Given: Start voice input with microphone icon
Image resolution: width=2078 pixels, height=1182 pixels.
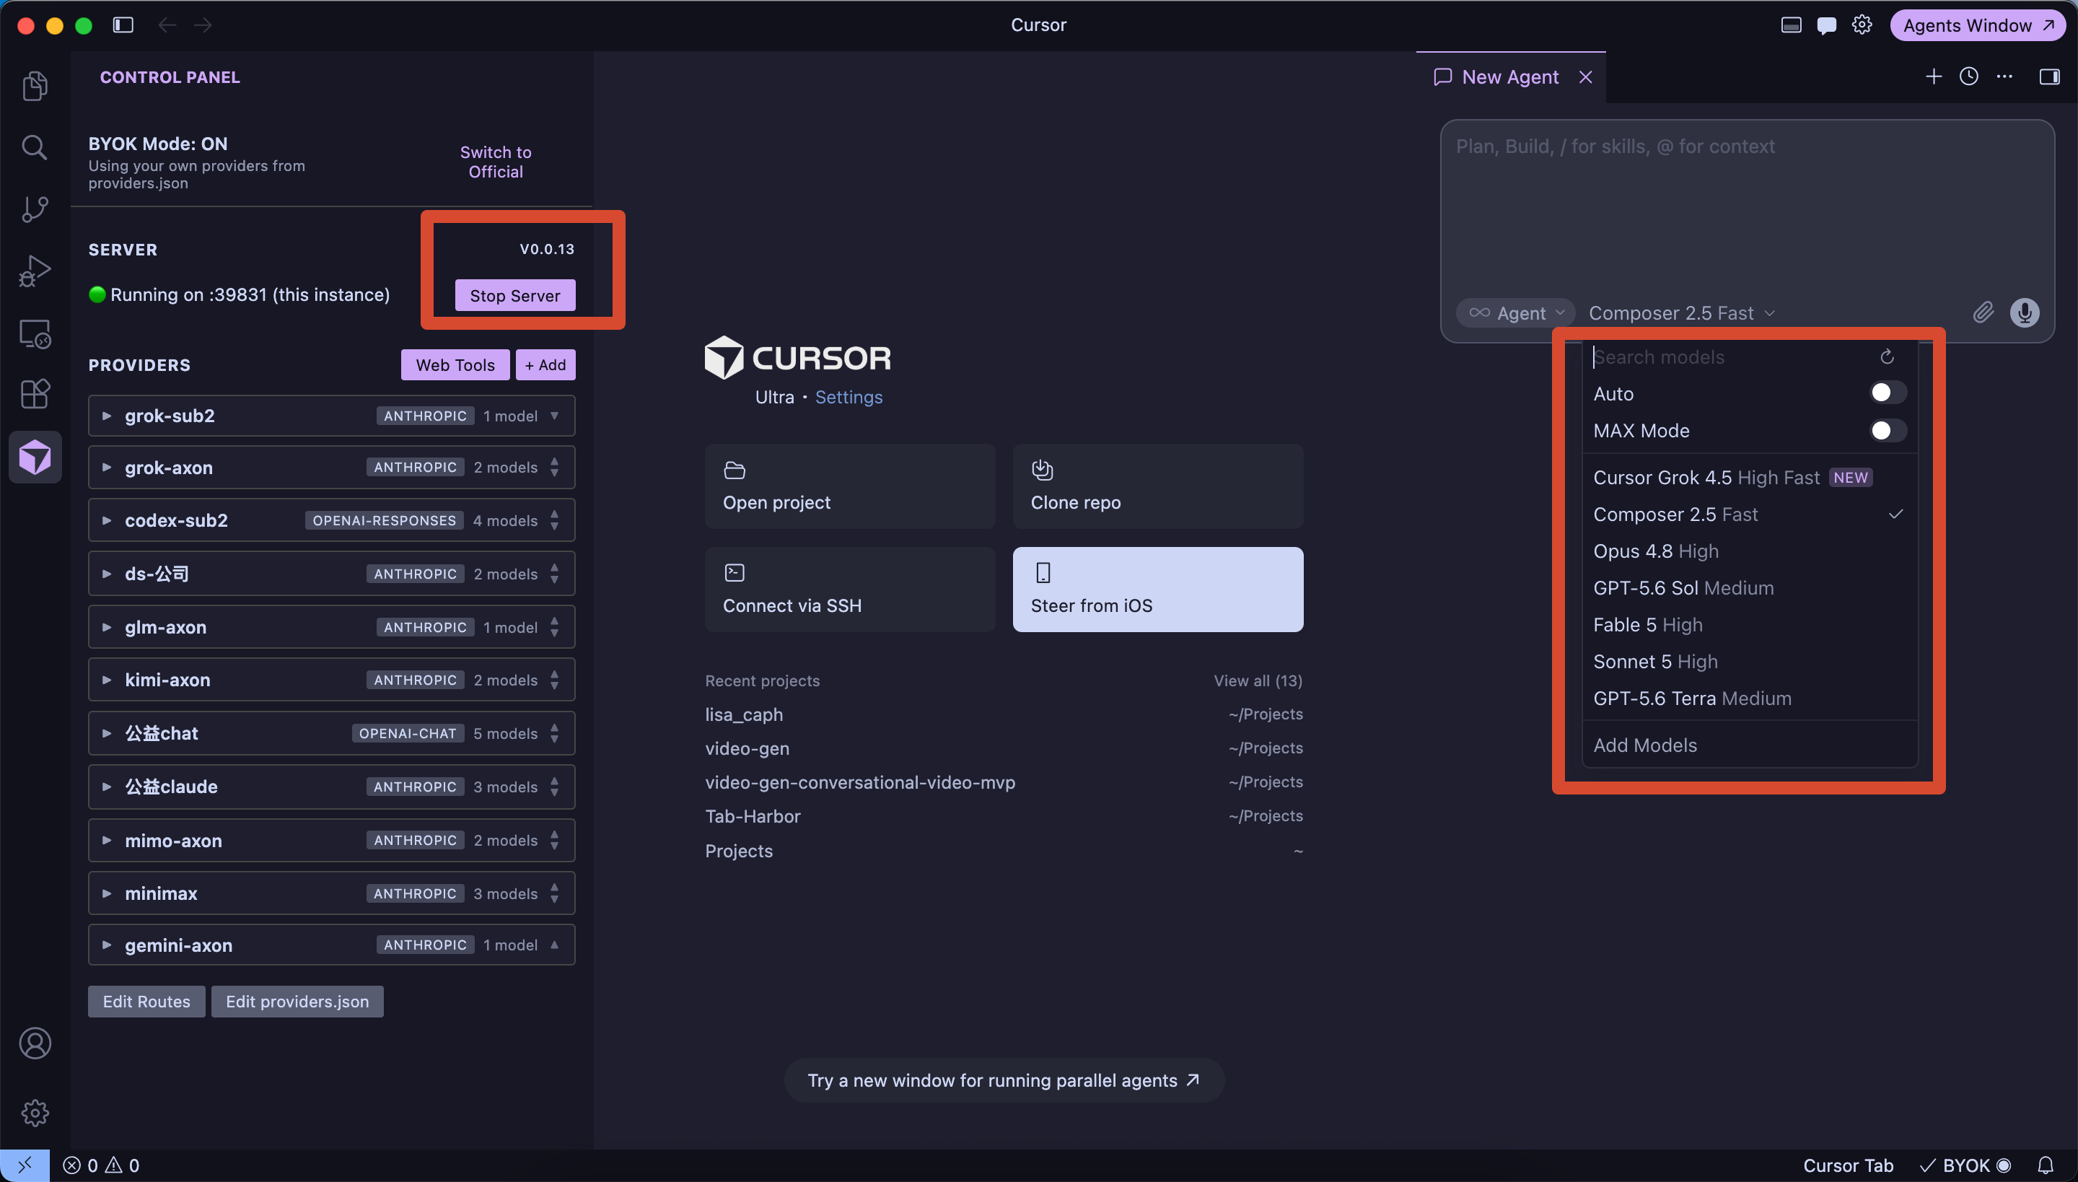Looking at the screenshot, I should click(2025, 312).
